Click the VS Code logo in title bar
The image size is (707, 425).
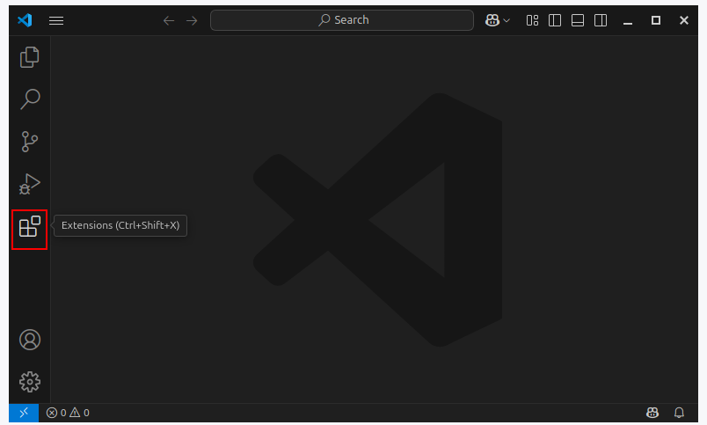click(x=25, y=20)
